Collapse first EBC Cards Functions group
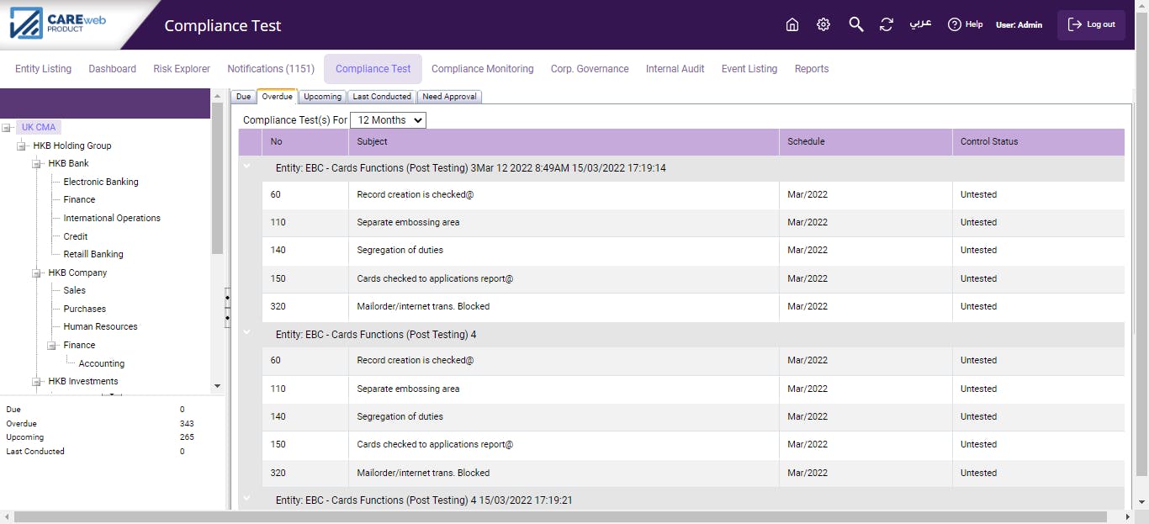Screen dimensions: 1149x524 (247, 167)
